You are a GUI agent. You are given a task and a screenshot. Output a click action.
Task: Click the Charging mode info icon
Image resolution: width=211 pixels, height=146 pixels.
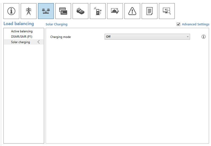coord(203,37)
